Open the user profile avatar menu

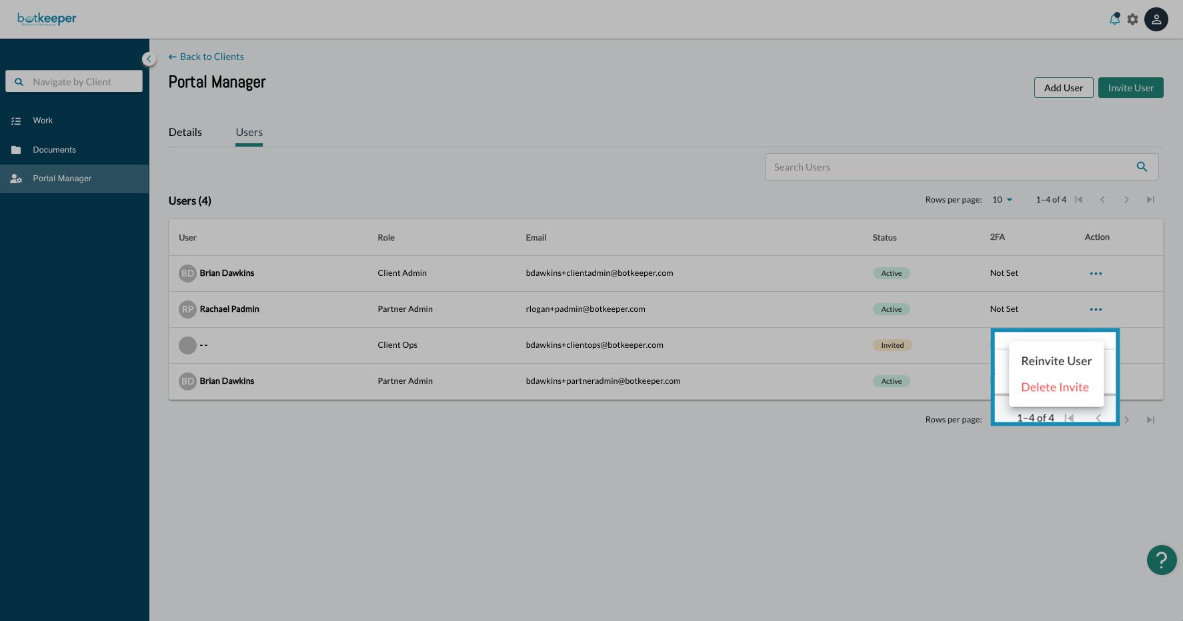(1156, 19)
